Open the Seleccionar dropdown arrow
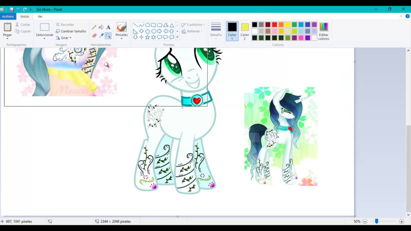Image resolution: width=411 pixels, height=231 pixels. (x=45, y=39)
